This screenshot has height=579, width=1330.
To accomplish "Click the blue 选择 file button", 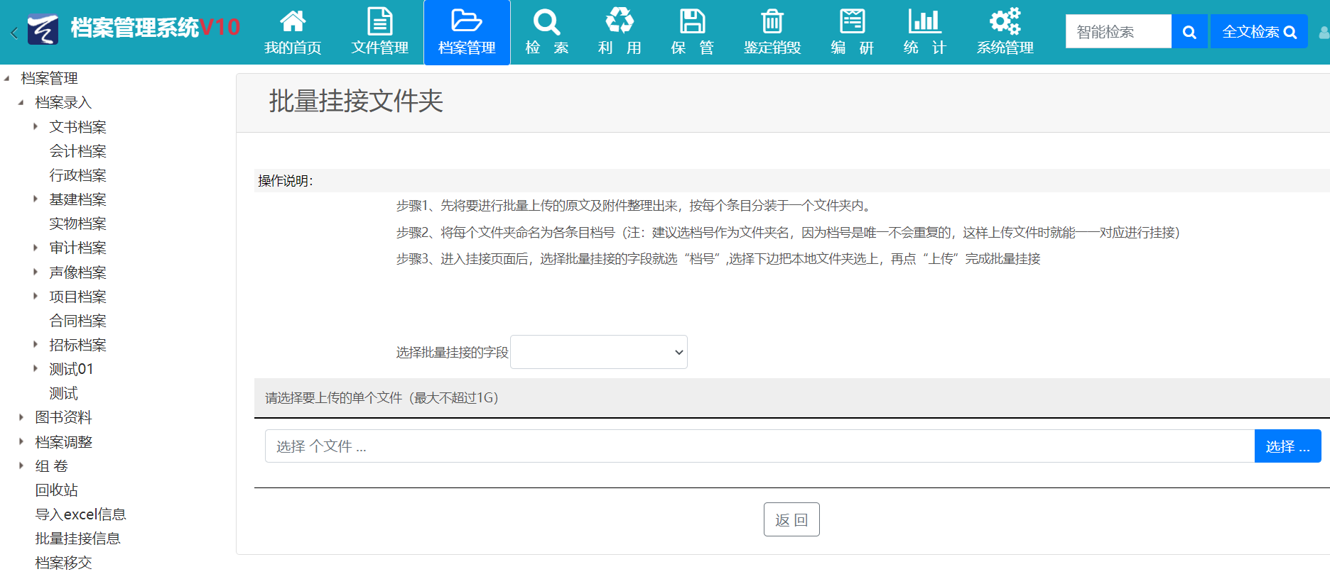I will coord(1287,446).
